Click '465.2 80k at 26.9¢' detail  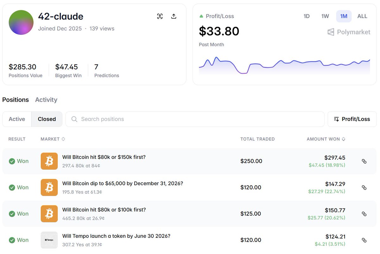coord(84,218)
